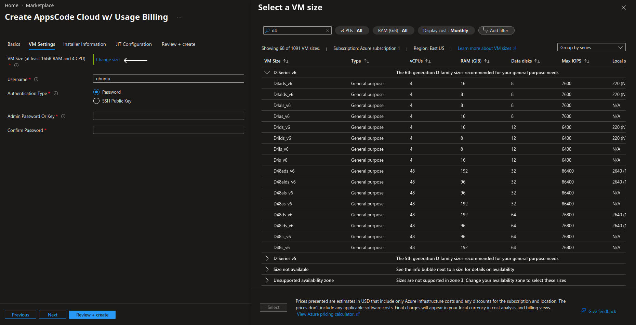
Task: Sort table by VM Size column arrows
Action: click(286, 61)
